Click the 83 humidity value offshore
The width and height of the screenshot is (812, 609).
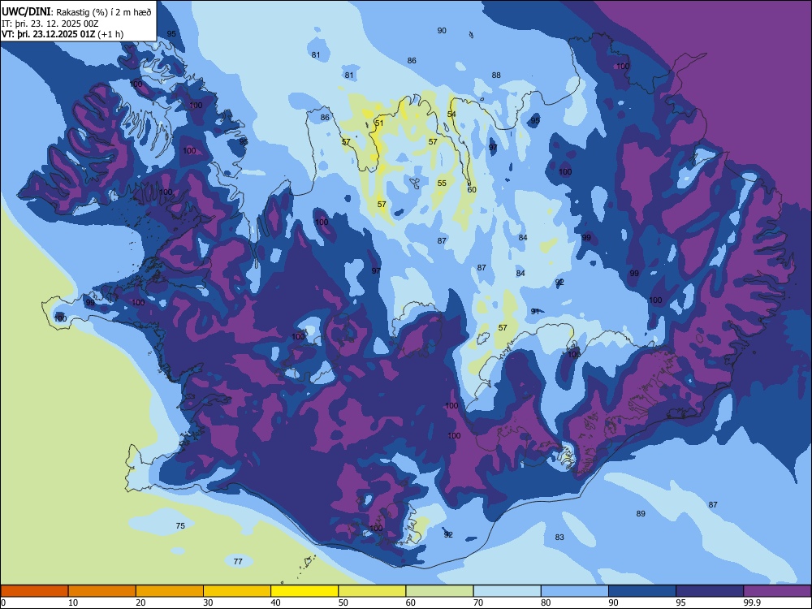coord(559,537)
